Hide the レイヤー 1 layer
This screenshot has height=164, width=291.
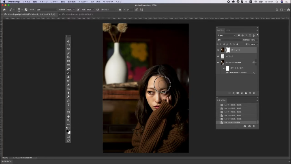[218, 56]
